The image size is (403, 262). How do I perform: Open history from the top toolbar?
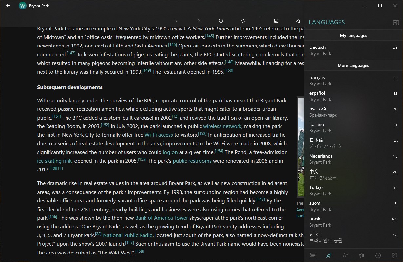point(221,21)
